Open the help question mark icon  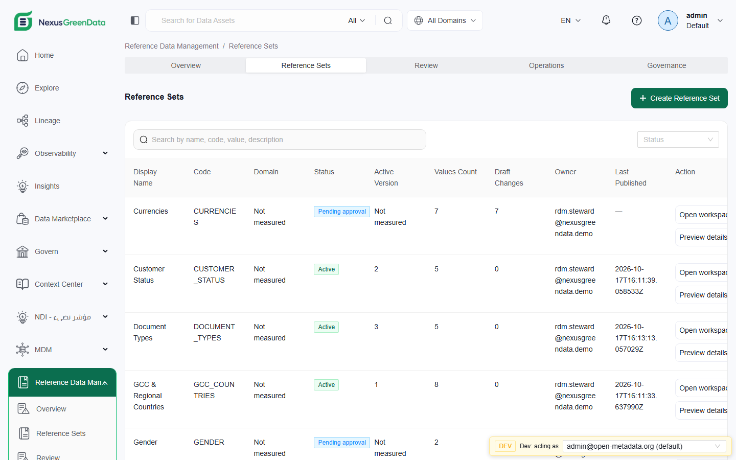[637, 20]
